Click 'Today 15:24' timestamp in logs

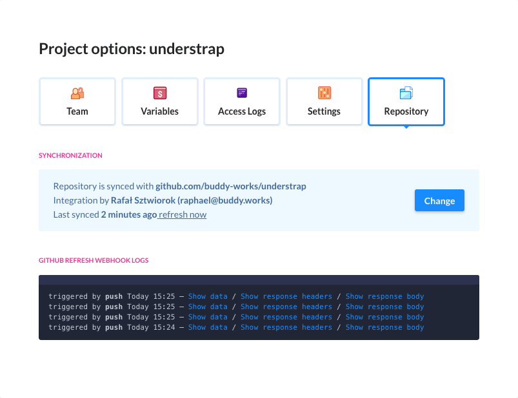coord(151,327)
